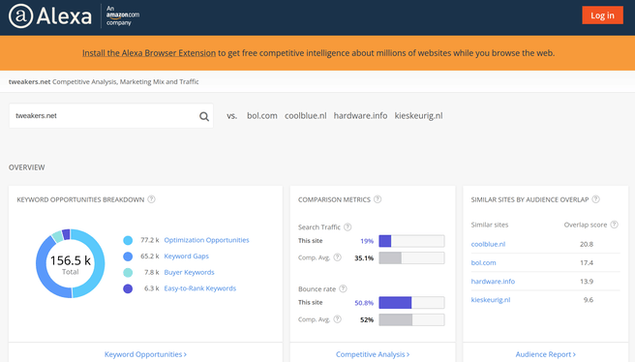Click the search magnifier icon
Image resolution: width=635 pixels, height=362 pixels.
coord(204,116)
